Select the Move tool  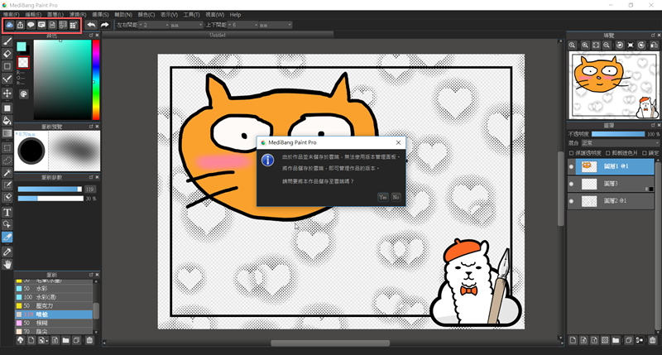7,94
